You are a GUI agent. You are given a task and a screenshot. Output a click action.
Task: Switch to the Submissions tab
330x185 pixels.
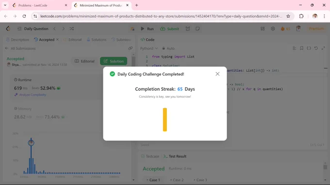[x=121, y=40]
